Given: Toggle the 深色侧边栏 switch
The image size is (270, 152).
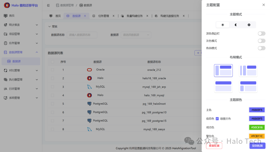Looking at the screenshot, I should tap(261, 33).
